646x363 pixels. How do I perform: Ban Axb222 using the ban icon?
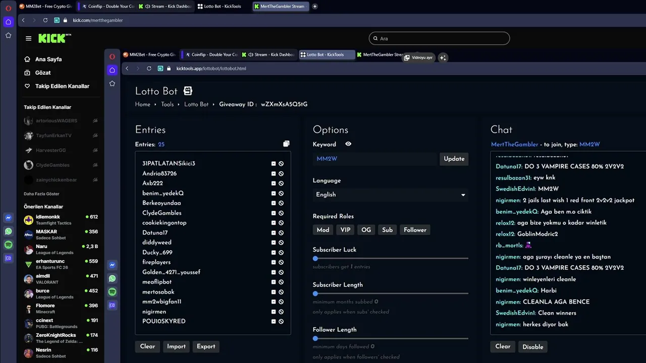point(281,184)
